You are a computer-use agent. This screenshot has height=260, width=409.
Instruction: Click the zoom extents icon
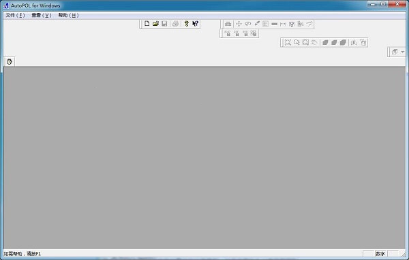[x=288, y=42]
